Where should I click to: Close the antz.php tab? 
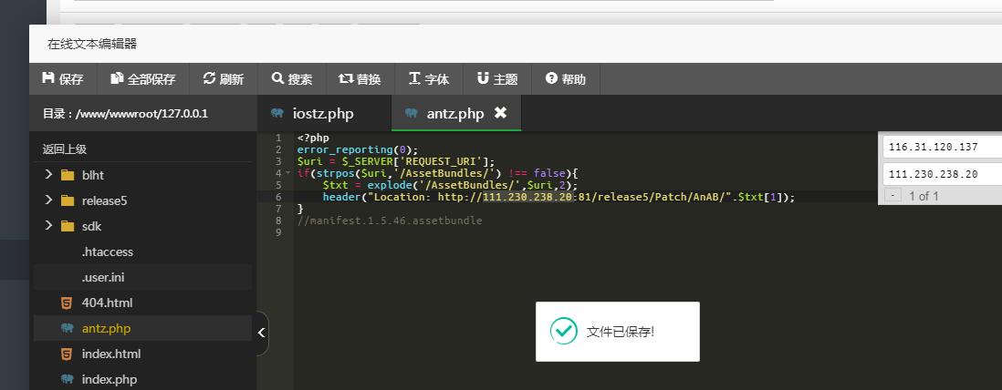pyautogui.click(x=500, y=113)
